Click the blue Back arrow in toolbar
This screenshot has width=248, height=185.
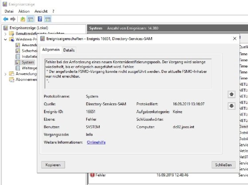point(6,19)
